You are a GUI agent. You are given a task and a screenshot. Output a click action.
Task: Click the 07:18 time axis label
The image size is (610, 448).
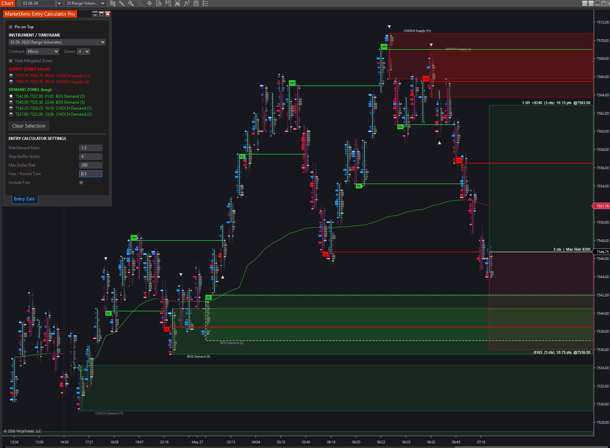(481, 442)
